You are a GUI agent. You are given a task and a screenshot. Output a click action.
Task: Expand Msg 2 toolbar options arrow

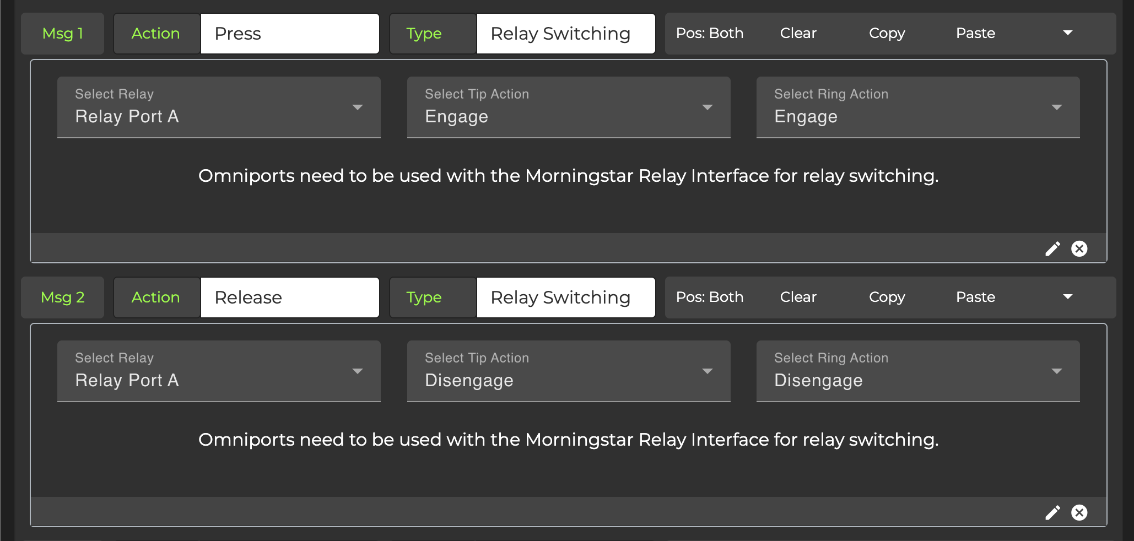coord(1067,297)
